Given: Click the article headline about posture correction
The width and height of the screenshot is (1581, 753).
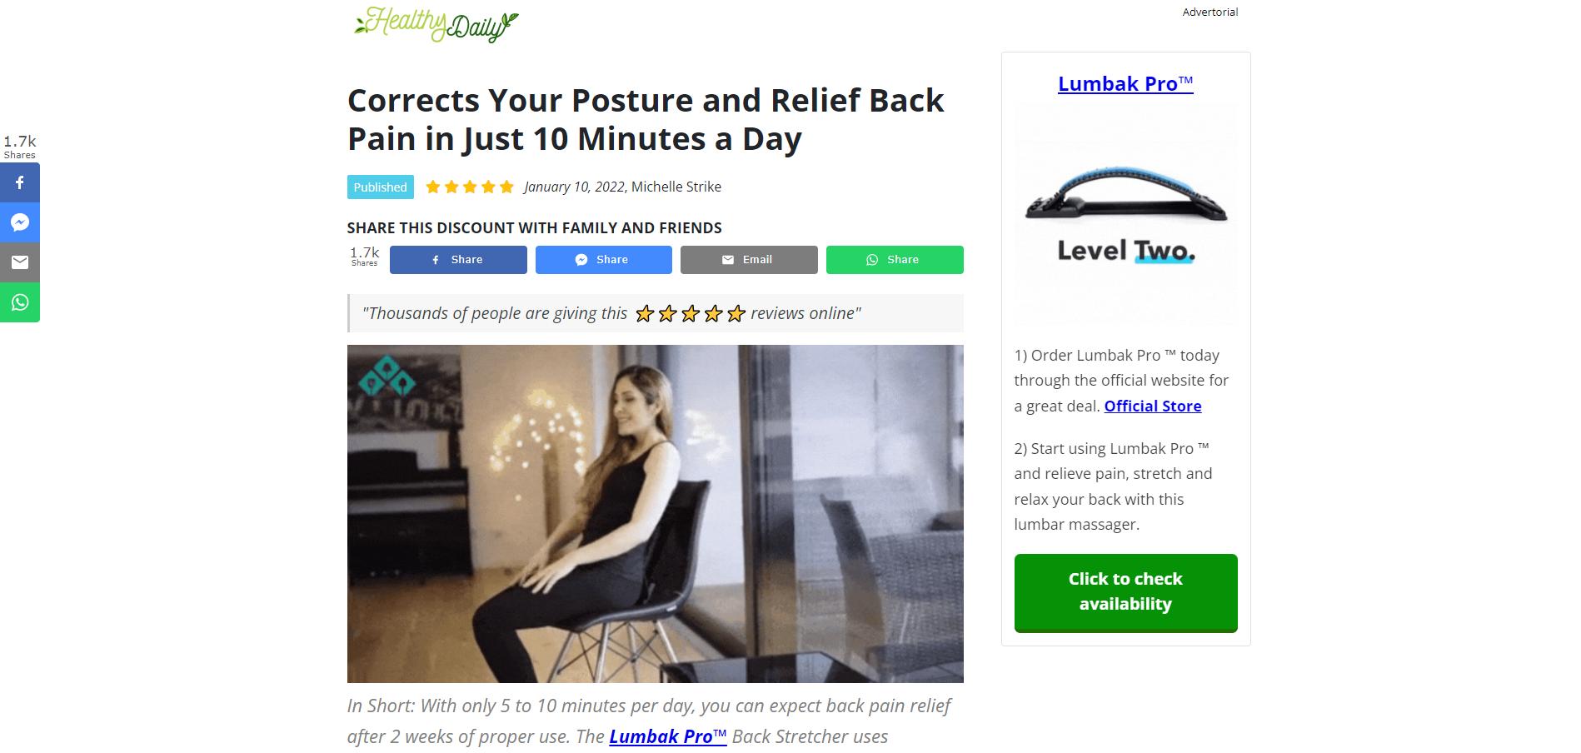Looking at the screenshot, I should 646,119.
